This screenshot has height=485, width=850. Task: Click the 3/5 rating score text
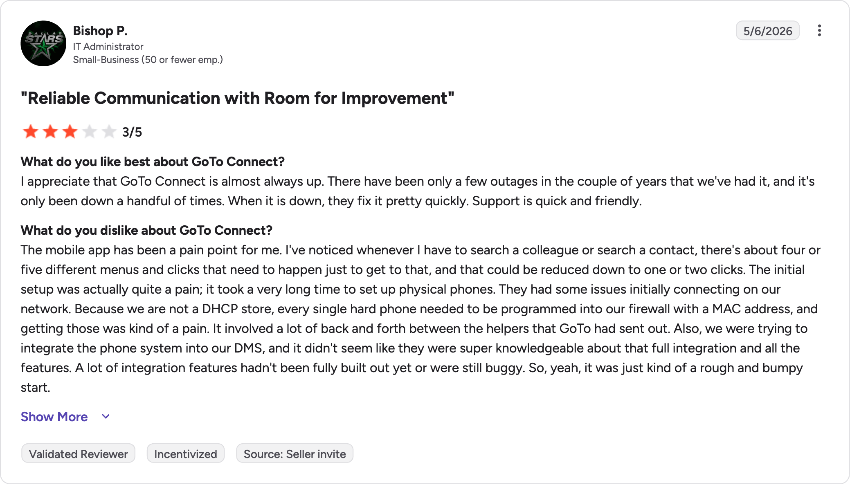pyautogui.click(x=132, y=132)
